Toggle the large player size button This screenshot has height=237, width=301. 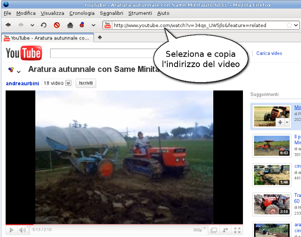[214, 230]
